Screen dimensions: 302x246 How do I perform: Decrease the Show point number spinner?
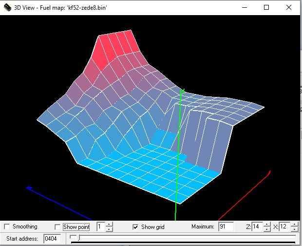click(x=109, y=229)
